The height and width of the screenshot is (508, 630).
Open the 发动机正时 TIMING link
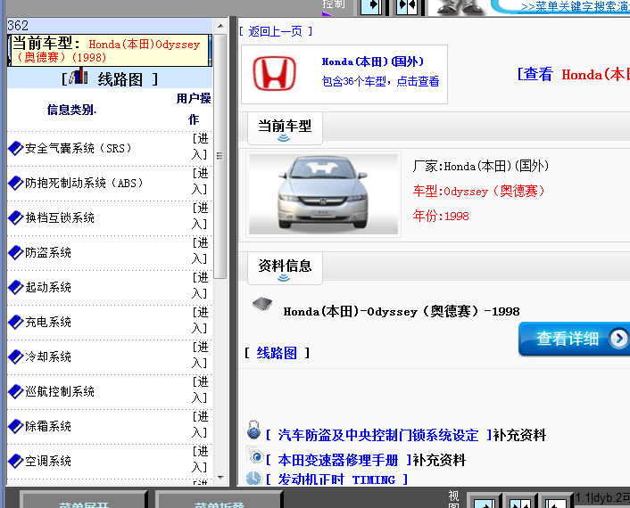pos(336,479)
